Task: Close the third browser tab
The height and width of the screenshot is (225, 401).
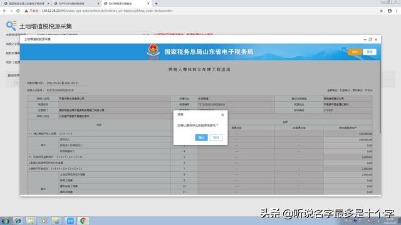Action: (148, 4)
